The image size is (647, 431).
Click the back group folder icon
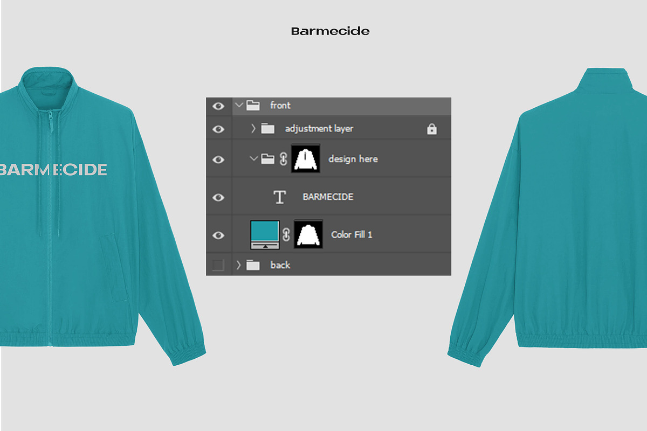click(253, 265)
